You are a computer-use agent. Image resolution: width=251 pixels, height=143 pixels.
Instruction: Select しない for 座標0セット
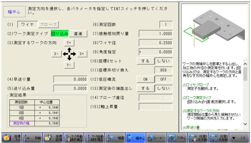pos(164,61)
